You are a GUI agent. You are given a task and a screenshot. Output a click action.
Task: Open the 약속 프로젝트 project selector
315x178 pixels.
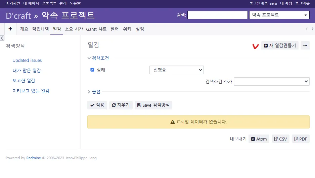click(x=279, y=15)
